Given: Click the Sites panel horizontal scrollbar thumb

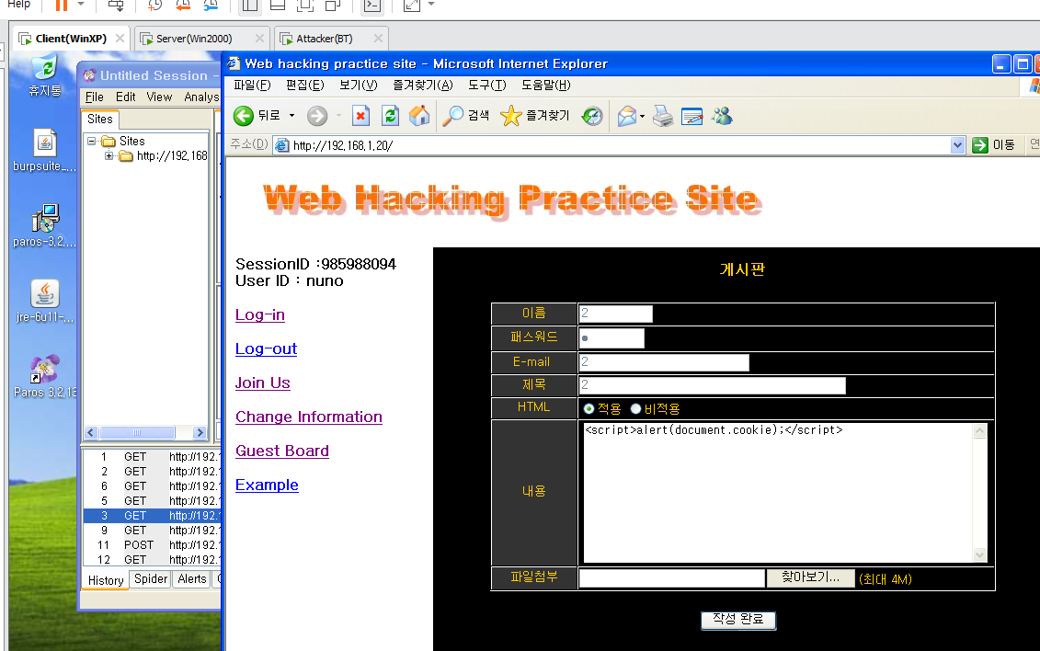Looking at the screenshot, I should coord(137,433).
